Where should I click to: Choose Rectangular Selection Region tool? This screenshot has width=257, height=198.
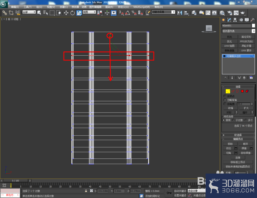click(52, 13)
